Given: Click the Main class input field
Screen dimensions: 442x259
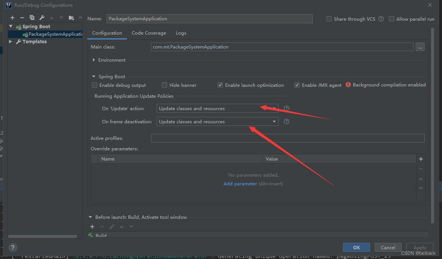Looking at the screenshot, I should click(282, 47).
